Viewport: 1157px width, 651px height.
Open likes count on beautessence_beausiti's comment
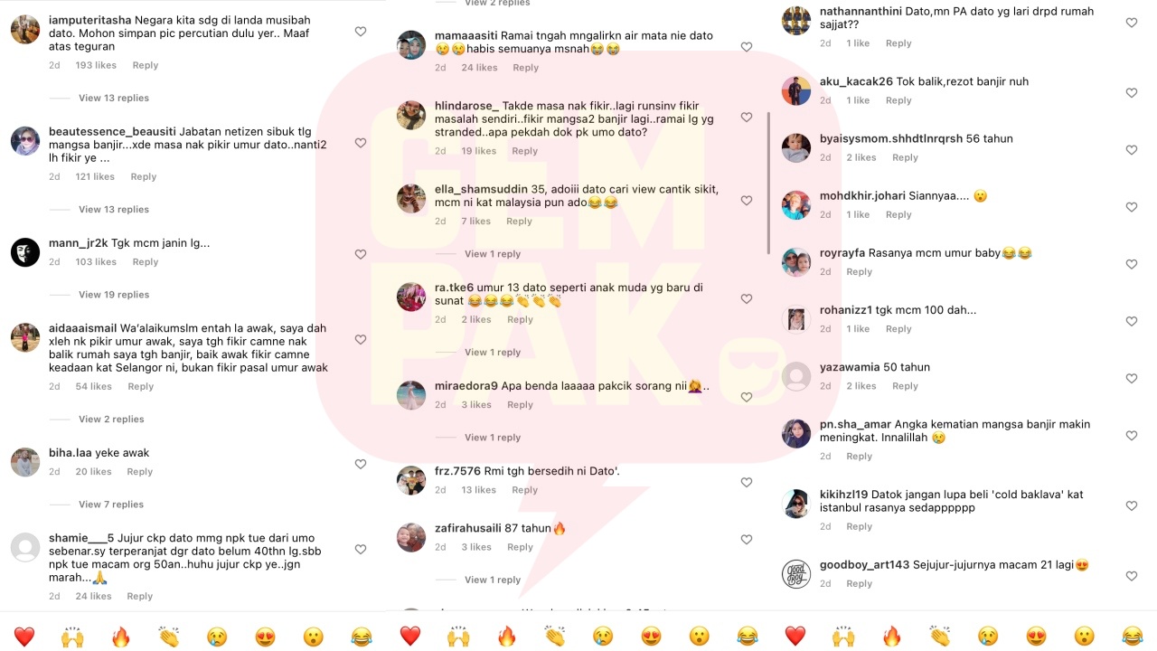click(95, 177)
